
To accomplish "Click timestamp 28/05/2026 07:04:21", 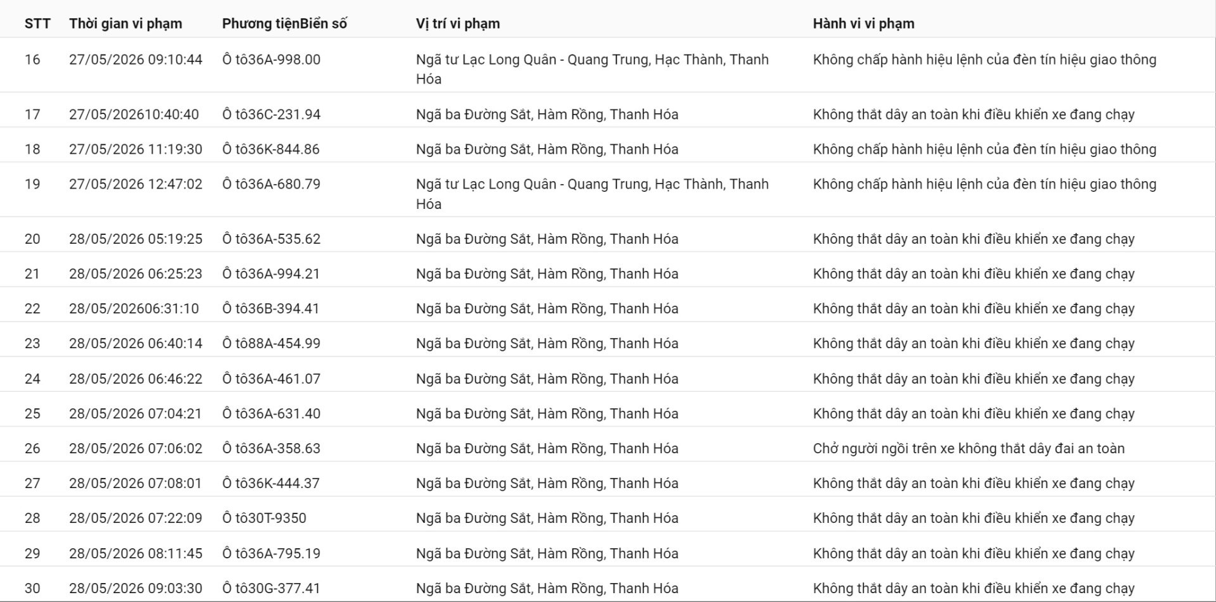I will click(x=136, y=413).
